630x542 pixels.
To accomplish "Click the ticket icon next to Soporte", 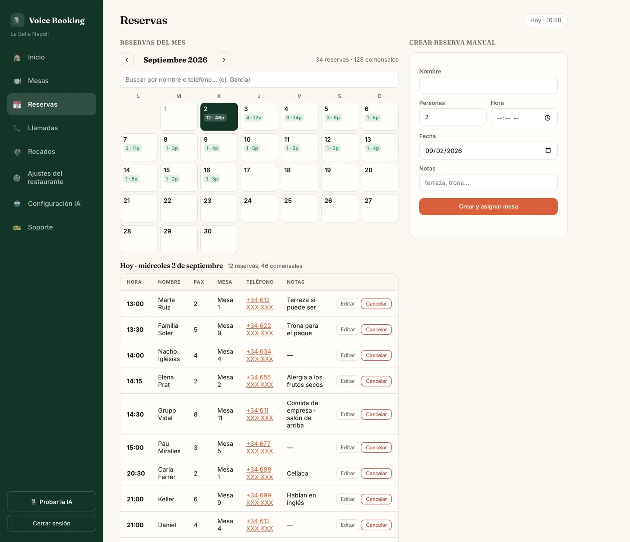I will pyautogui.click(x=17, y=227).
